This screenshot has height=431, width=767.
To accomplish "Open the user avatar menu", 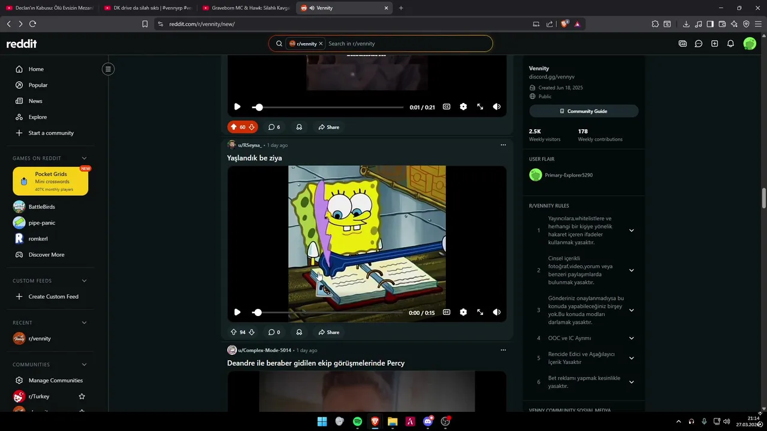I will pos(750,44).
